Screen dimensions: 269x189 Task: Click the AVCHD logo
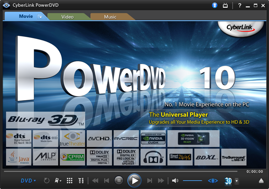point(99,138)
